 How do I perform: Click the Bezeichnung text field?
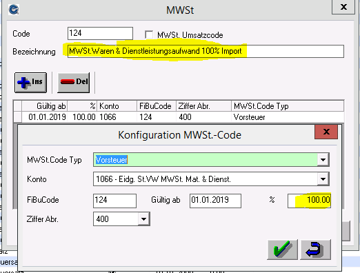coord(206,51)
